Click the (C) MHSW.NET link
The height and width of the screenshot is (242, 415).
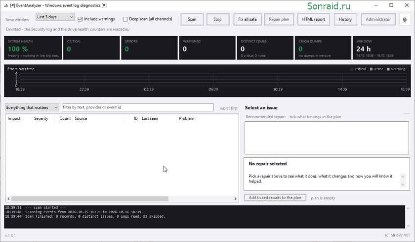[x=398, y=235]
